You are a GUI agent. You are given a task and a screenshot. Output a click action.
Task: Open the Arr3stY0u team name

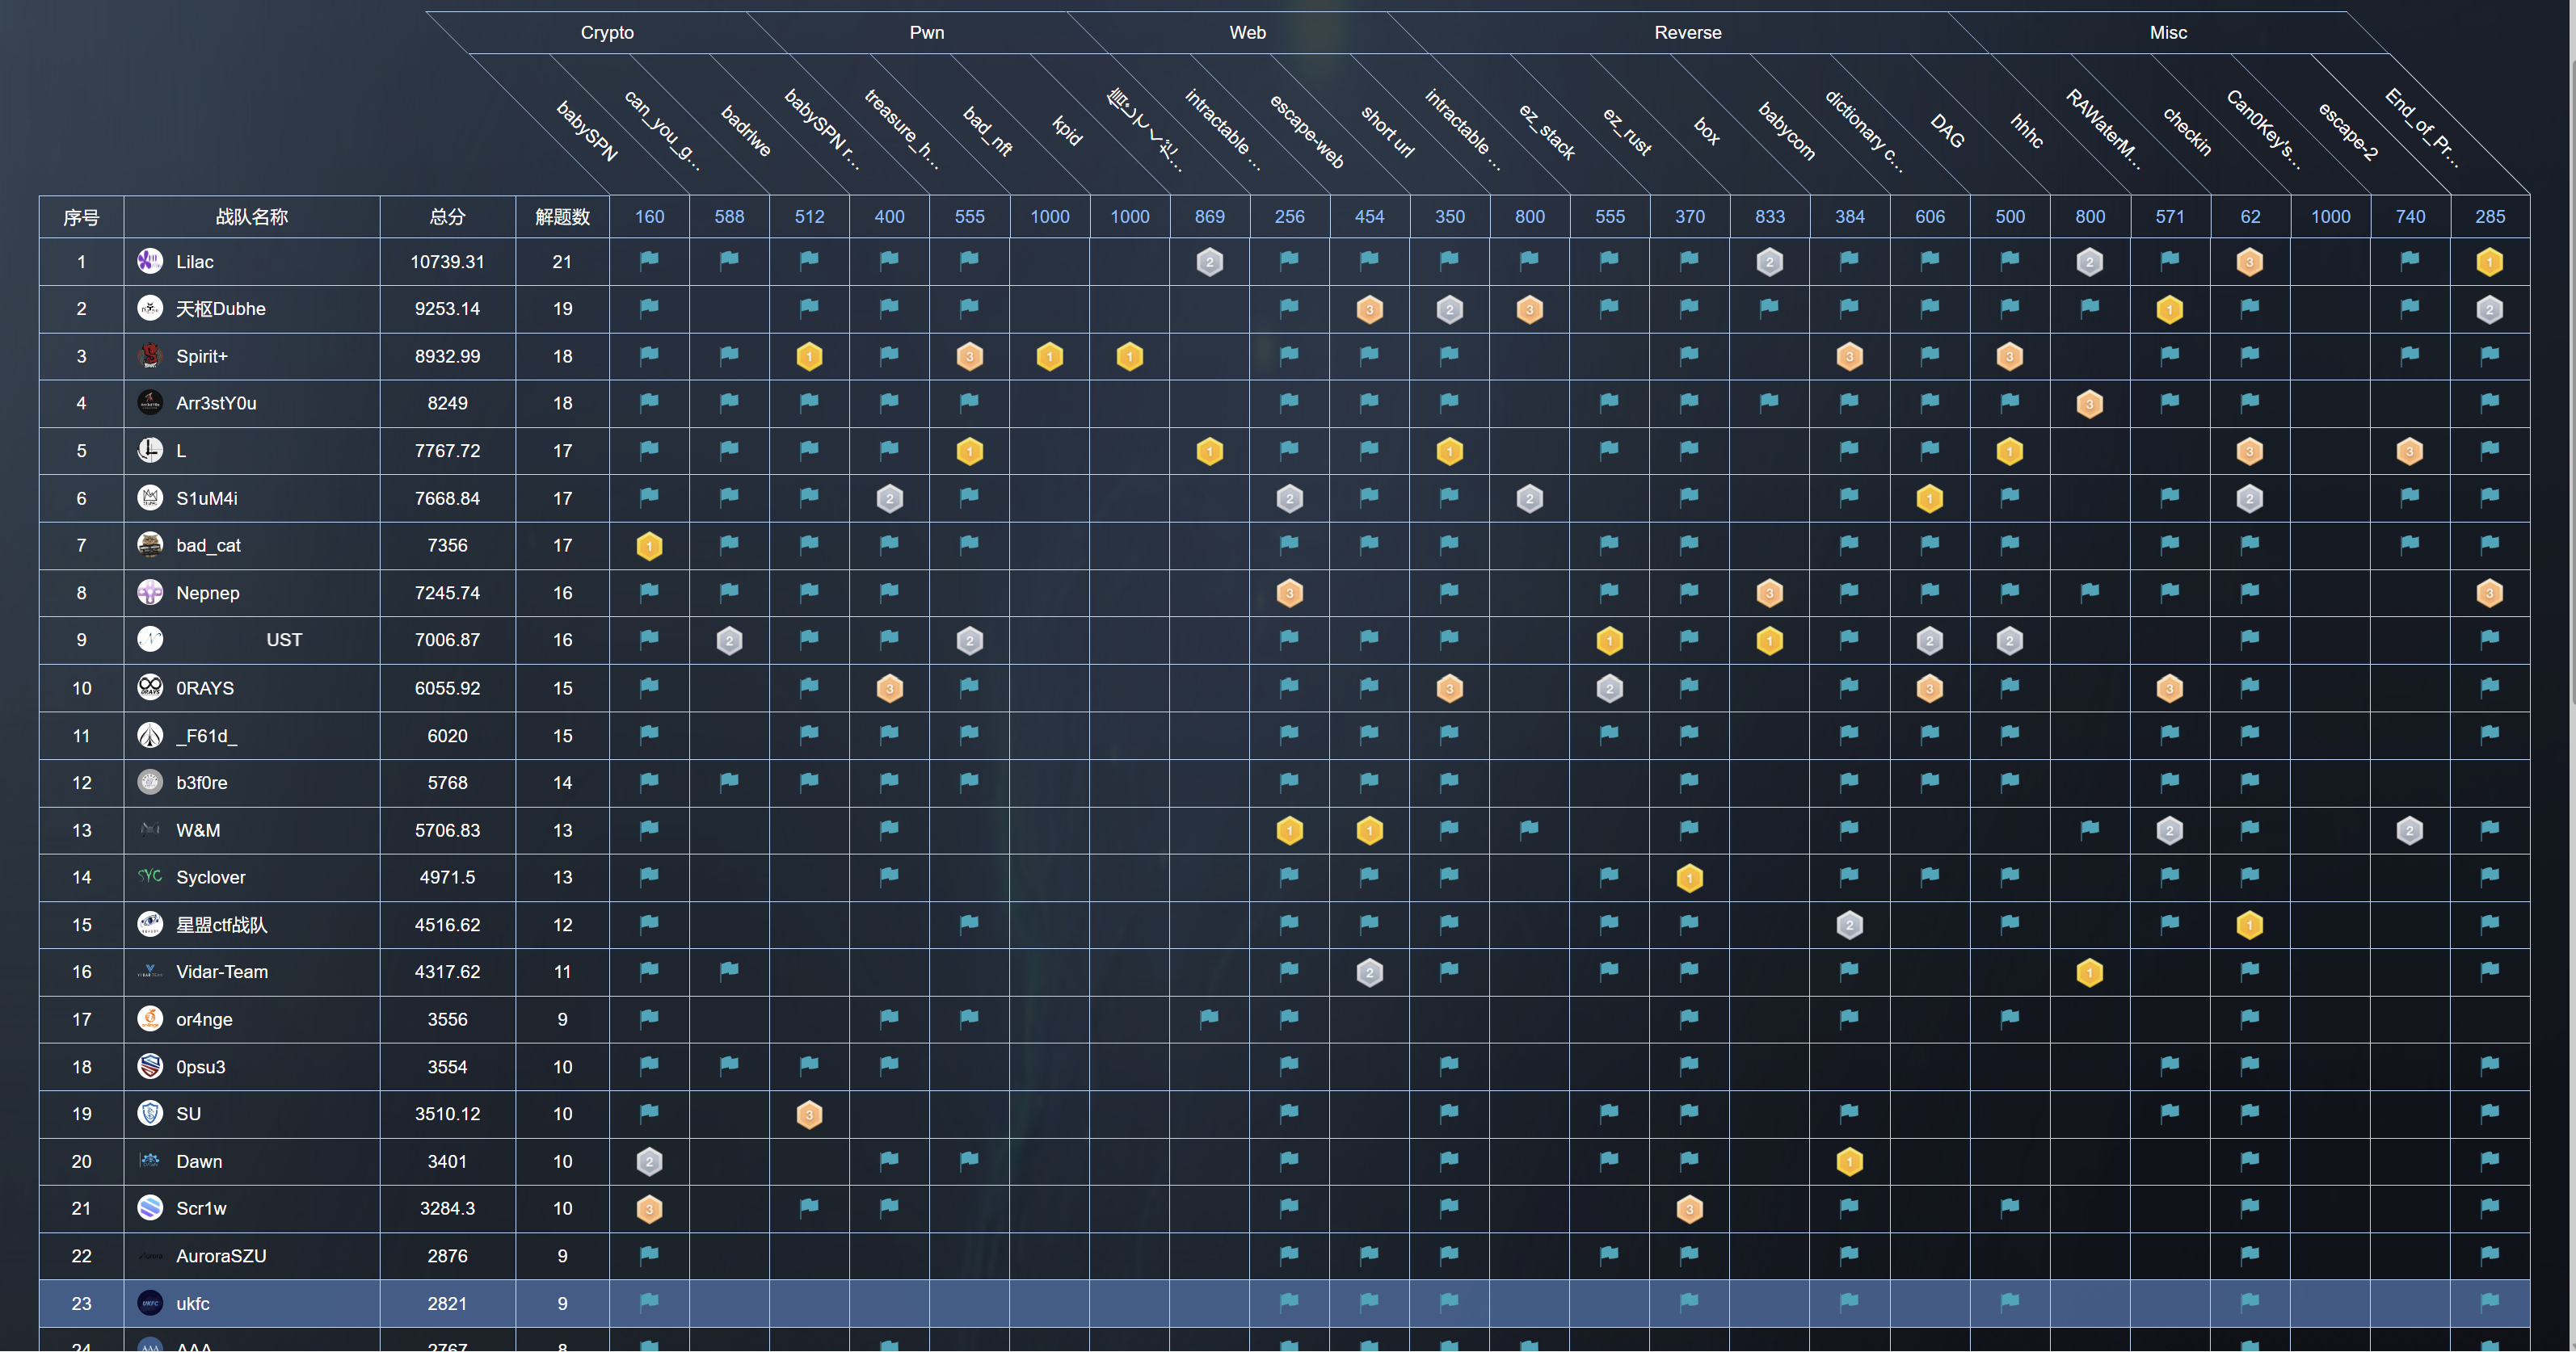point(216,403)
